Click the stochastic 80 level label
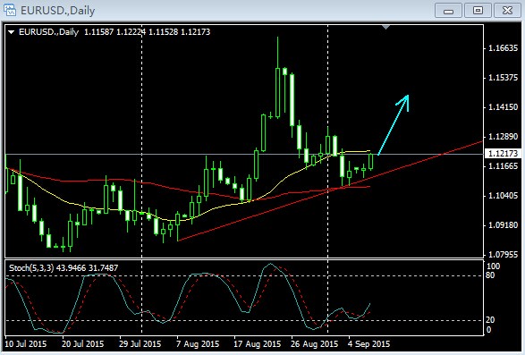525x355 pixels. tap(490, 275)
